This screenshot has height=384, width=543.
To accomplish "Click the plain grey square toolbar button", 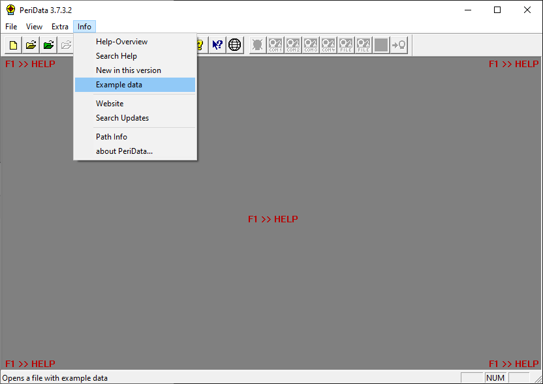I will point(381,45).
